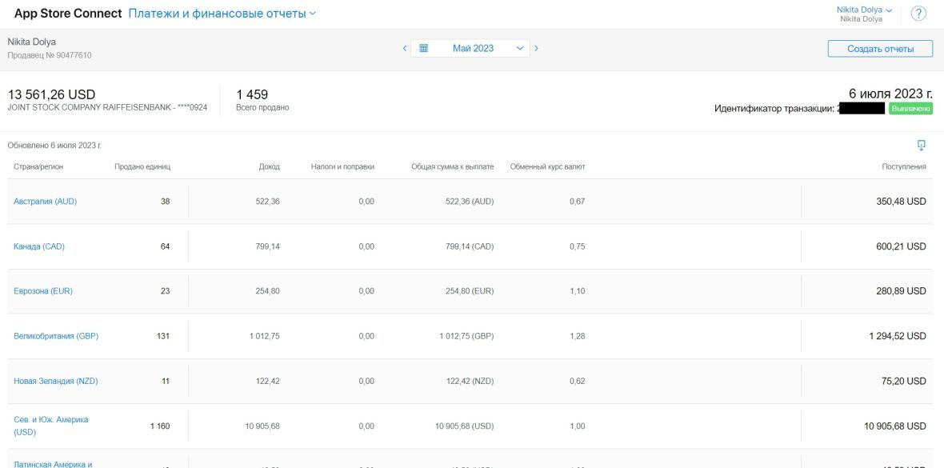Download the report via download icon

click(921, 145)
